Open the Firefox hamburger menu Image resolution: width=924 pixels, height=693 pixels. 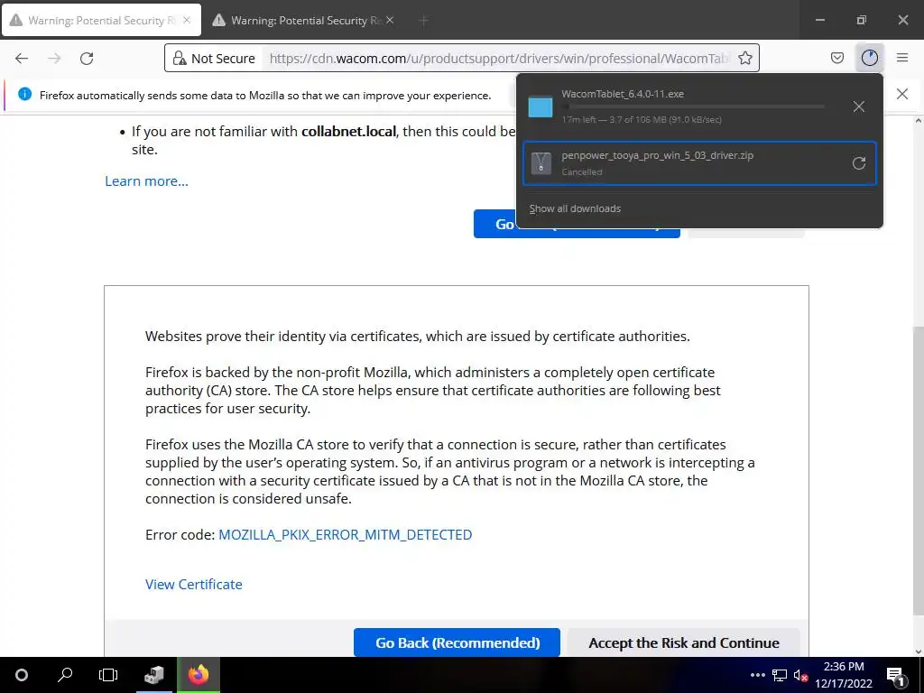(x=901, y=58)
